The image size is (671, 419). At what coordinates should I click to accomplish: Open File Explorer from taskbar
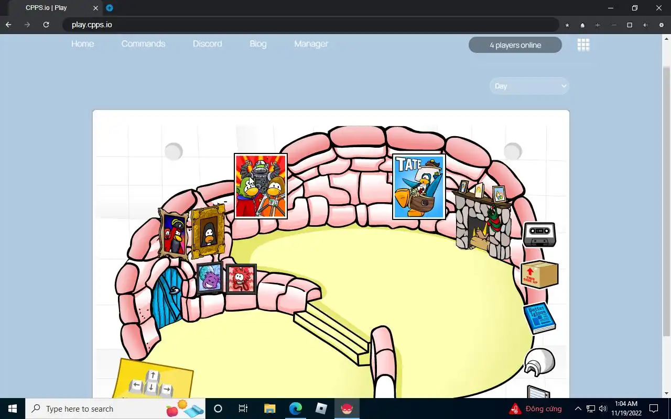[x=269, y=409]
